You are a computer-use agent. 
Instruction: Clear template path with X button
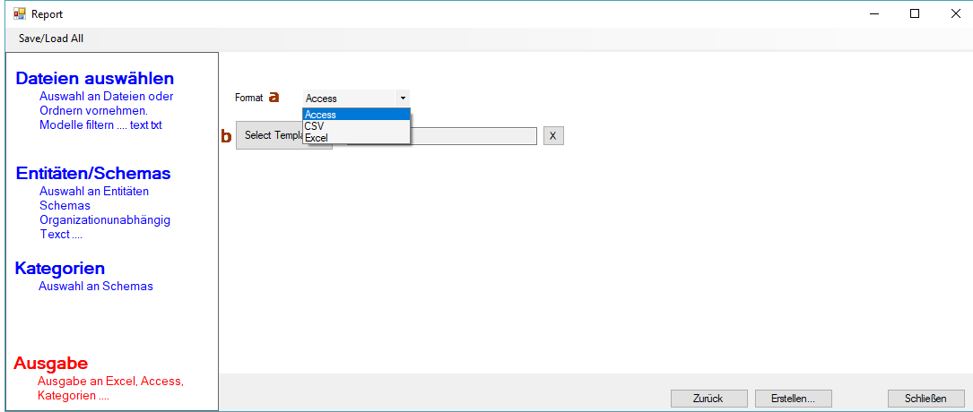coord(553,136)
